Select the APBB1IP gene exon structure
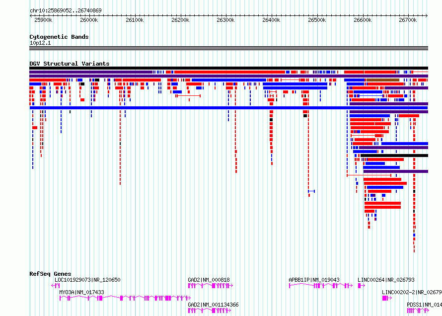The width and height of the screenshot is (442, 316). (x=321, y=286)
